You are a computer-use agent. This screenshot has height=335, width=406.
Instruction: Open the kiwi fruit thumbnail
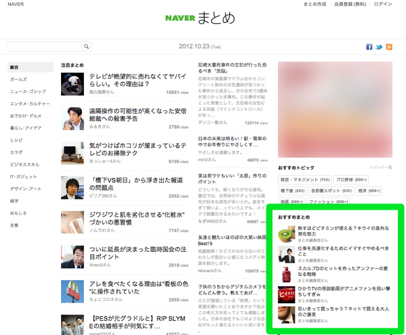click(x=287, y=234)
